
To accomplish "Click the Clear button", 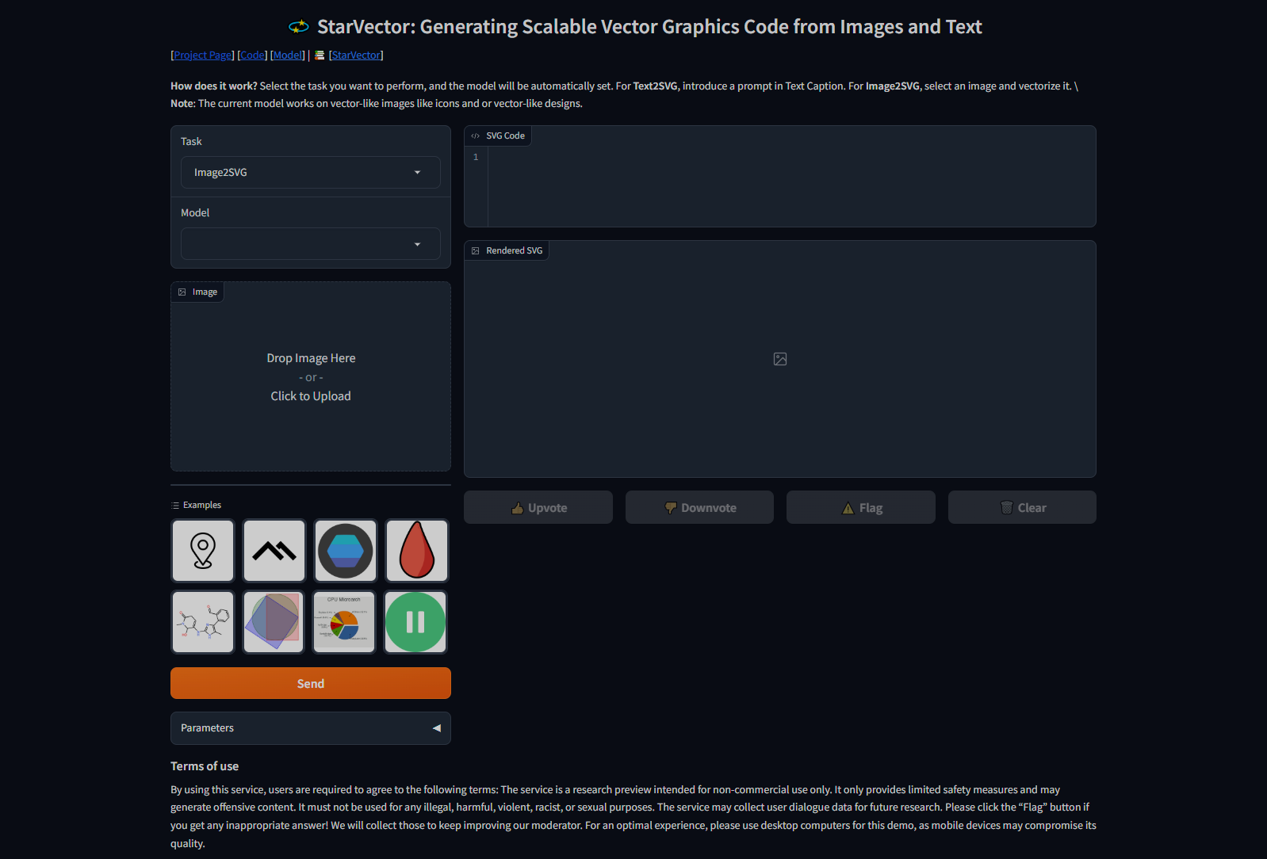I will (1022, 507).
